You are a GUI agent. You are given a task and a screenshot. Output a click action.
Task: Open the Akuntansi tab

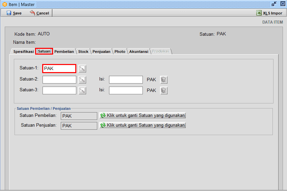click(139, 52)
